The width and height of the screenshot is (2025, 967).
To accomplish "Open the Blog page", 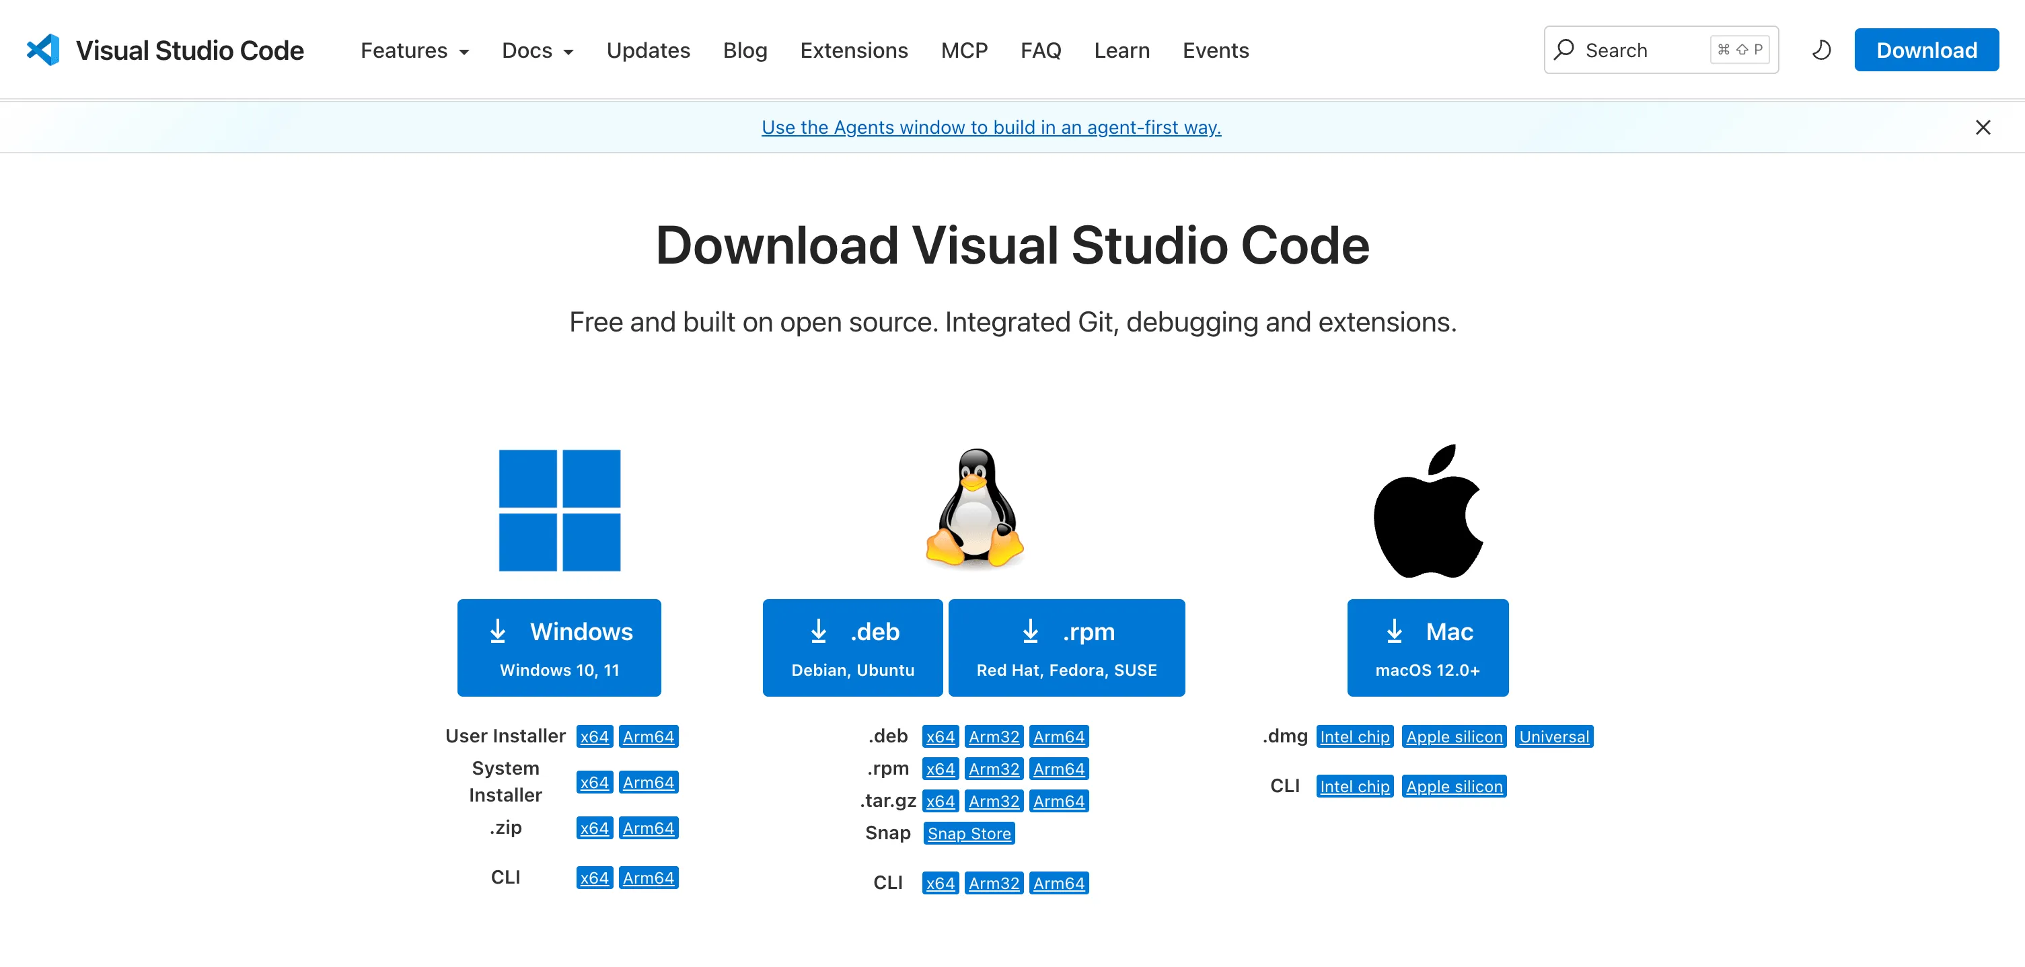I will (745, 50).
